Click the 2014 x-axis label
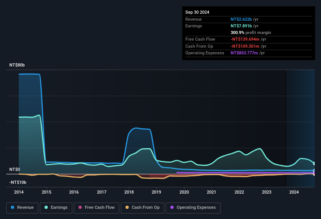The height and width of the screenshot is (219, 321). 19,192
